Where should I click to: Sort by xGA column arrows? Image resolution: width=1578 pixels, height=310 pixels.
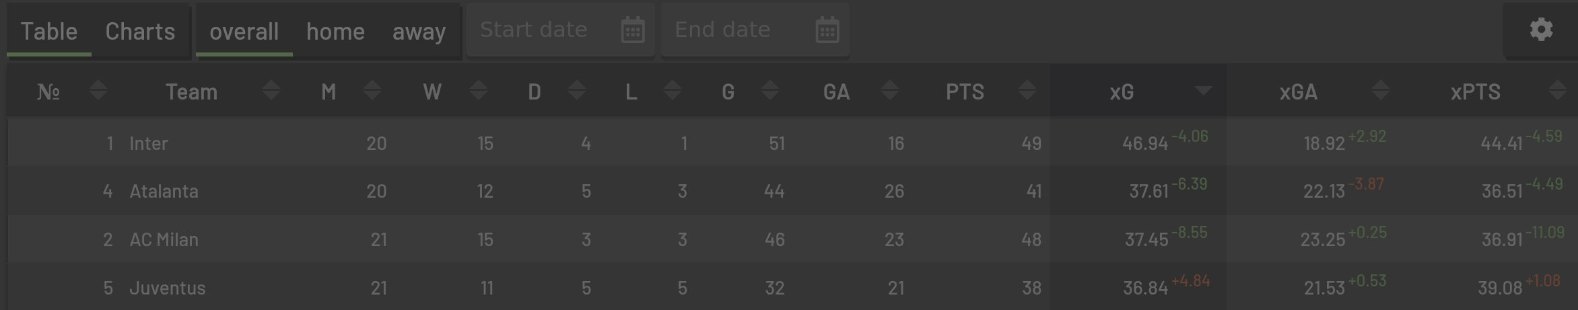pos(1380,90)
